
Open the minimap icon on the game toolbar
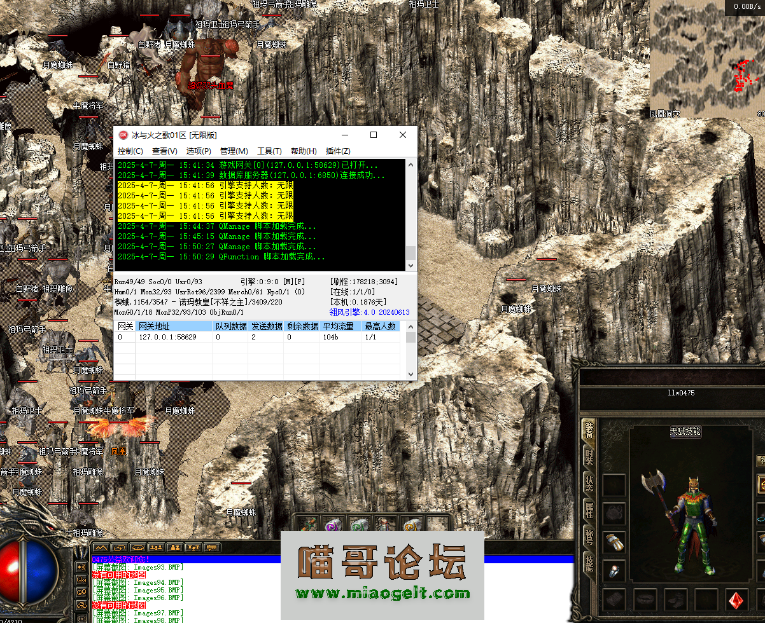click(x=100, y=547)
